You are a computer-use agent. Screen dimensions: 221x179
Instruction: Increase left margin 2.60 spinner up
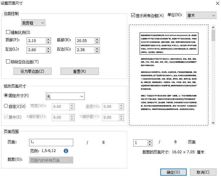pyautogui.click(x=48, y=48)
